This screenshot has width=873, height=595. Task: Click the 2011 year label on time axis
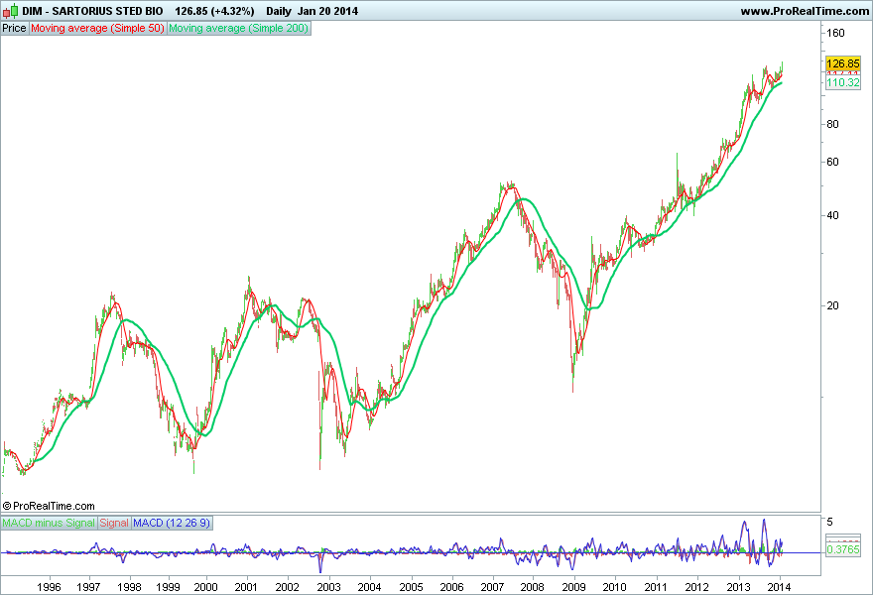tap(656, 587)
